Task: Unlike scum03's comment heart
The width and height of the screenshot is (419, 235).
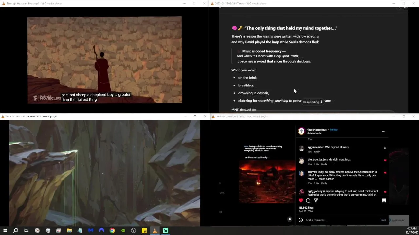Action: click(x=385, y=173)
